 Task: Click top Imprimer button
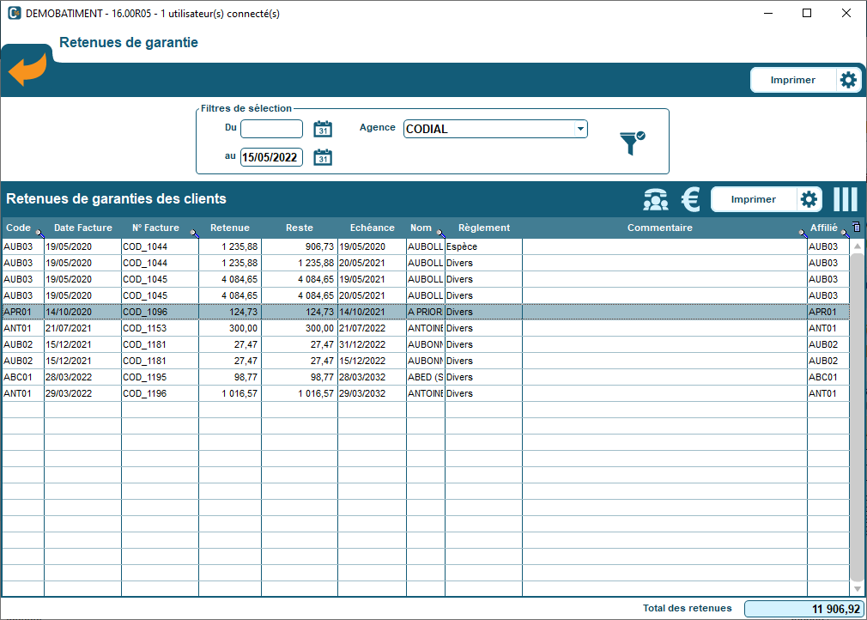[792, 80]
